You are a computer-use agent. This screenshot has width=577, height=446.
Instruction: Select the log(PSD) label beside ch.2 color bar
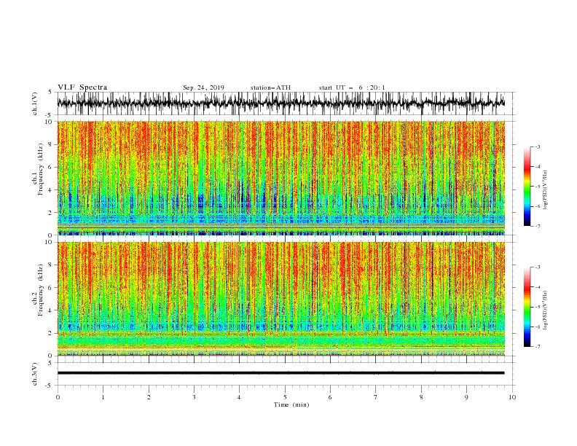(x=546, y=310)
